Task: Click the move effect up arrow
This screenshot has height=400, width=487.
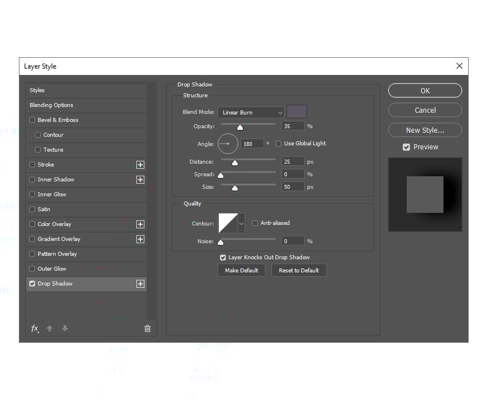Action: [x=49, y=328]
